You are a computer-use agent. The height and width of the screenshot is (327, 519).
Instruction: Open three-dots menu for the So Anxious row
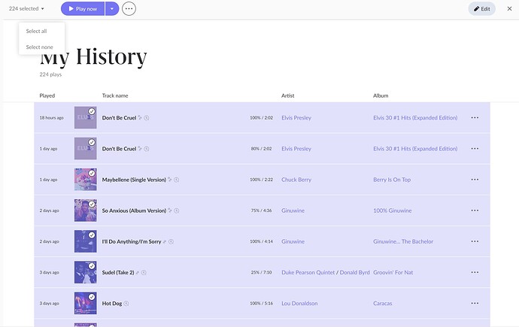[x=475, y=210]
